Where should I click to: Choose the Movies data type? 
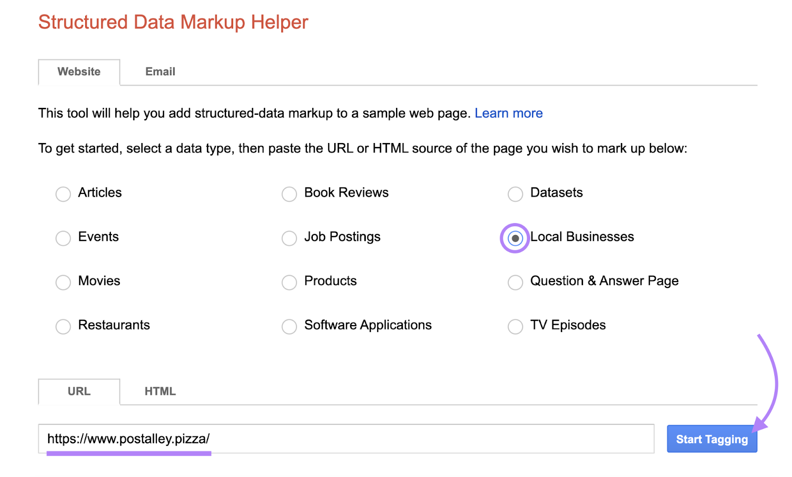click(63, 282)
